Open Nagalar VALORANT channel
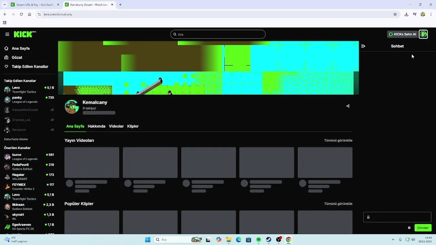Screen dimensions: 436x245 pyautogui.click(x=29, y=177)
